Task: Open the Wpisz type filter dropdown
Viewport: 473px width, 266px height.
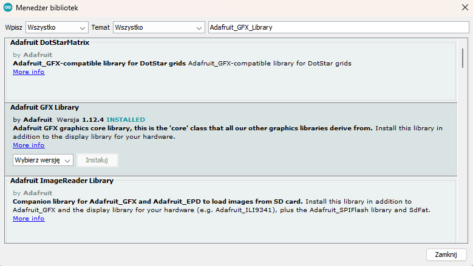Action: pos(57,28)
